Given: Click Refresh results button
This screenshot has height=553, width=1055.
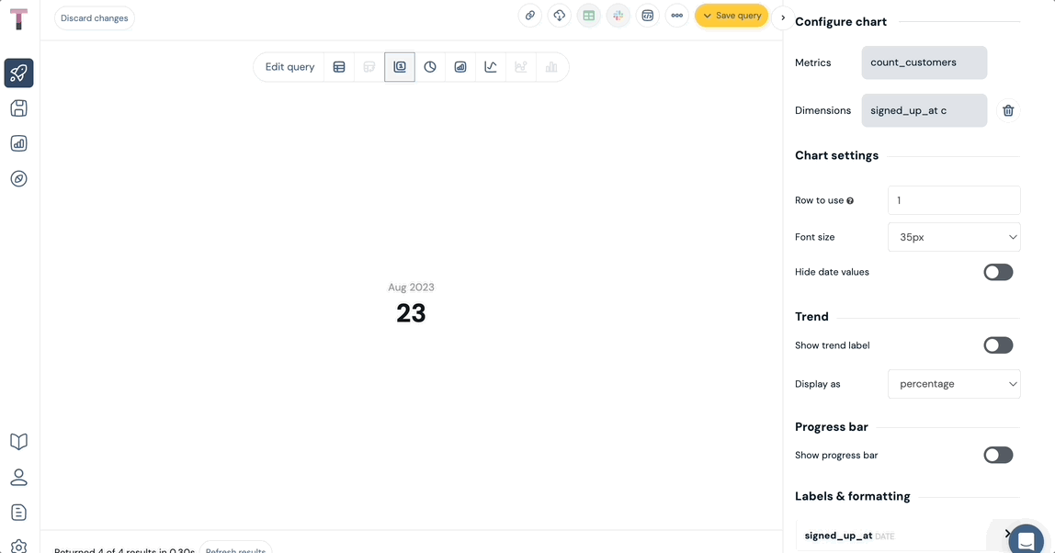Looking at the screenshot, I should (x=235, y=547).
